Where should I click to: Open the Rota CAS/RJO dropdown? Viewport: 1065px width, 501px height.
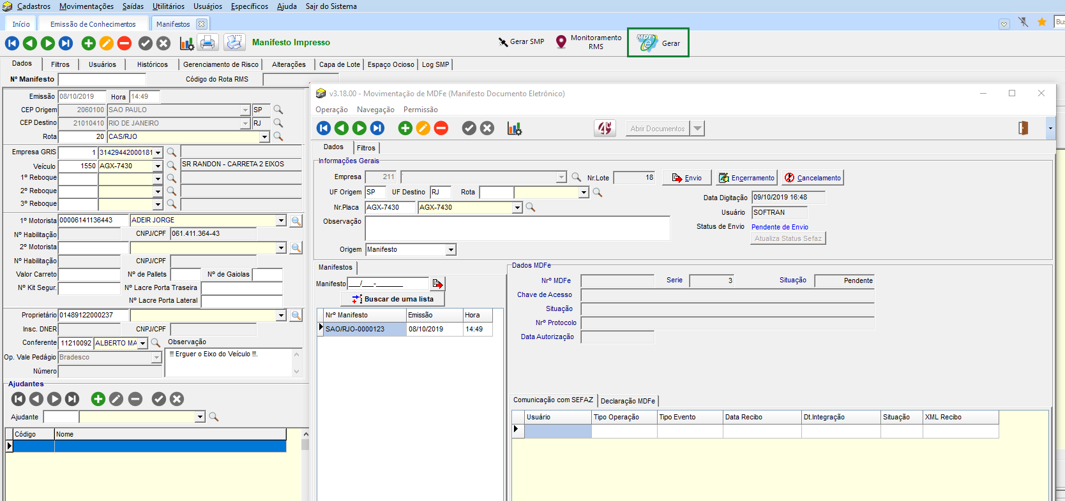pos(264,137)
